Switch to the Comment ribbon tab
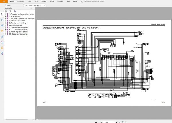The width and height of the screenshot is (172, 123). [x=21, y=1]
